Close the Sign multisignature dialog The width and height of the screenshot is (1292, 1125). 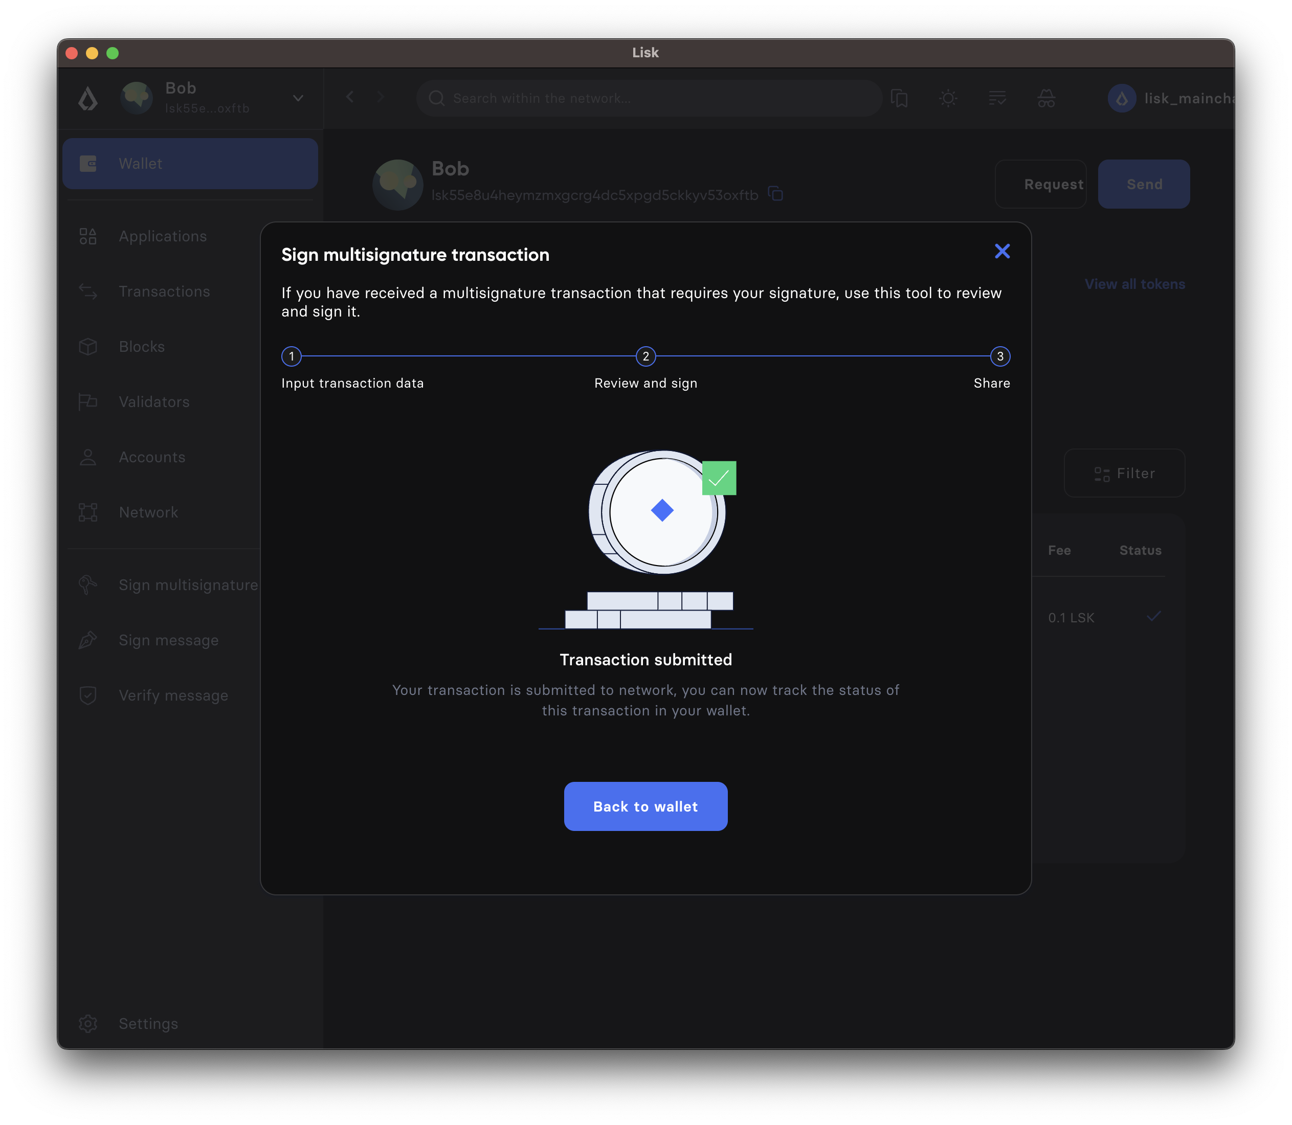coord(1002,252)
